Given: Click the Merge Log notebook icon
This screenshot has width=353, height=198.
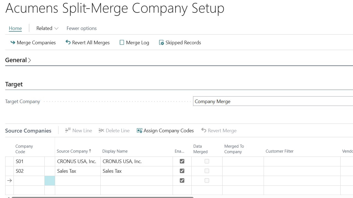Looking at the screenshot, I should (x=122, y=43).
